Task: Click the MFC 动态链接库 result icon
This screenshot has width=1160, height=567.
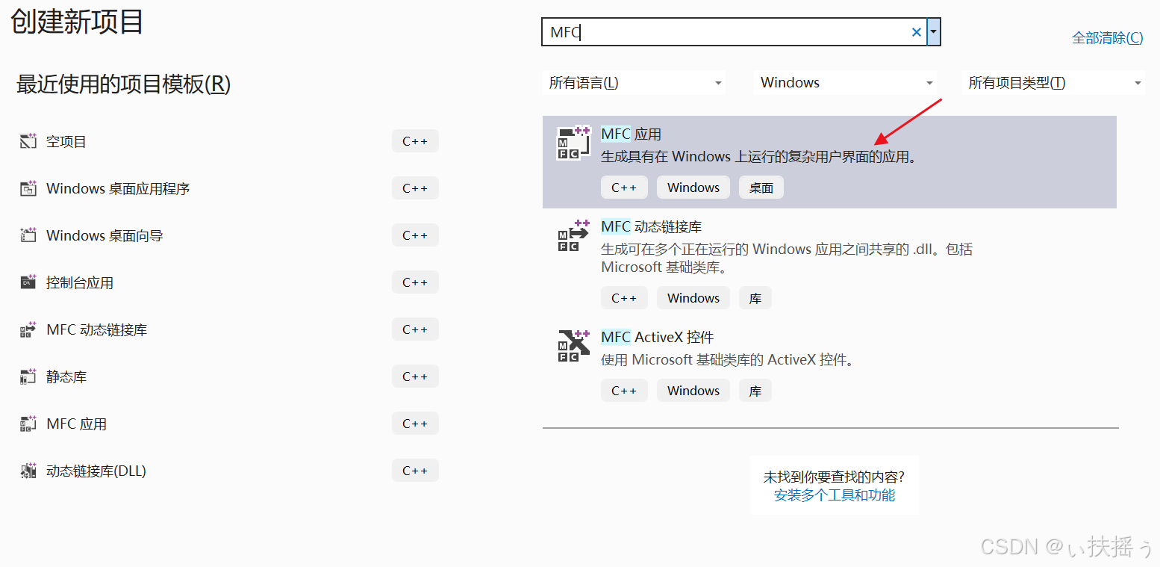Action: [573, 235]
